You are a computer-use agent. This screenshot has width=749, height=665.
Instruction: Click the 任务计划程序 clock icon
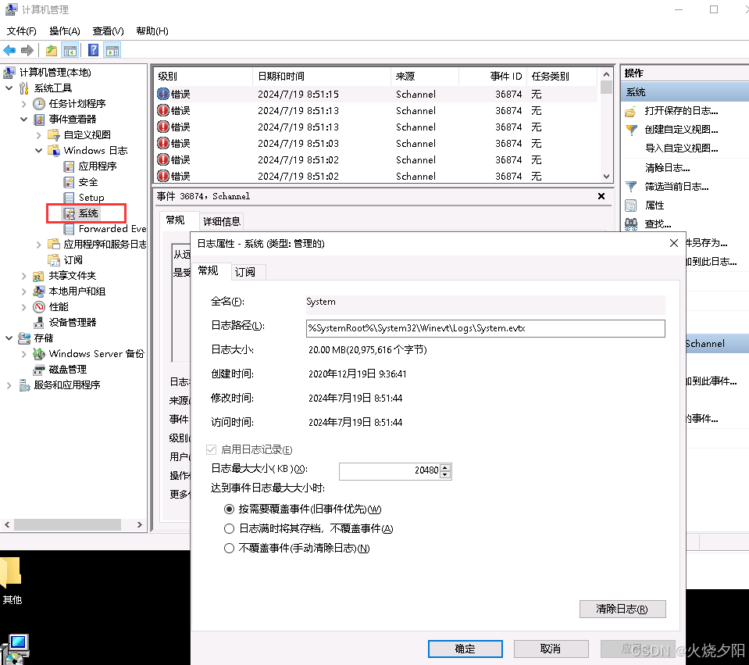pos(39,104)
